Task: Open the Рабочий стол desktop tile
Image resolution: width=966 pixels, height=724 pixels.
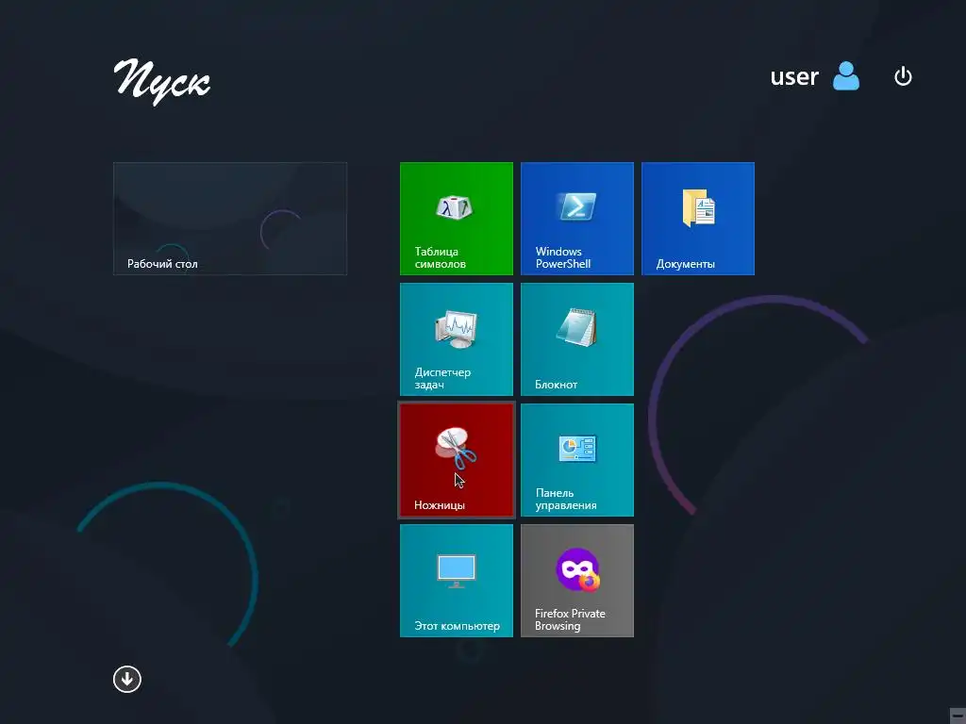Action: click(x=230, y=219)
